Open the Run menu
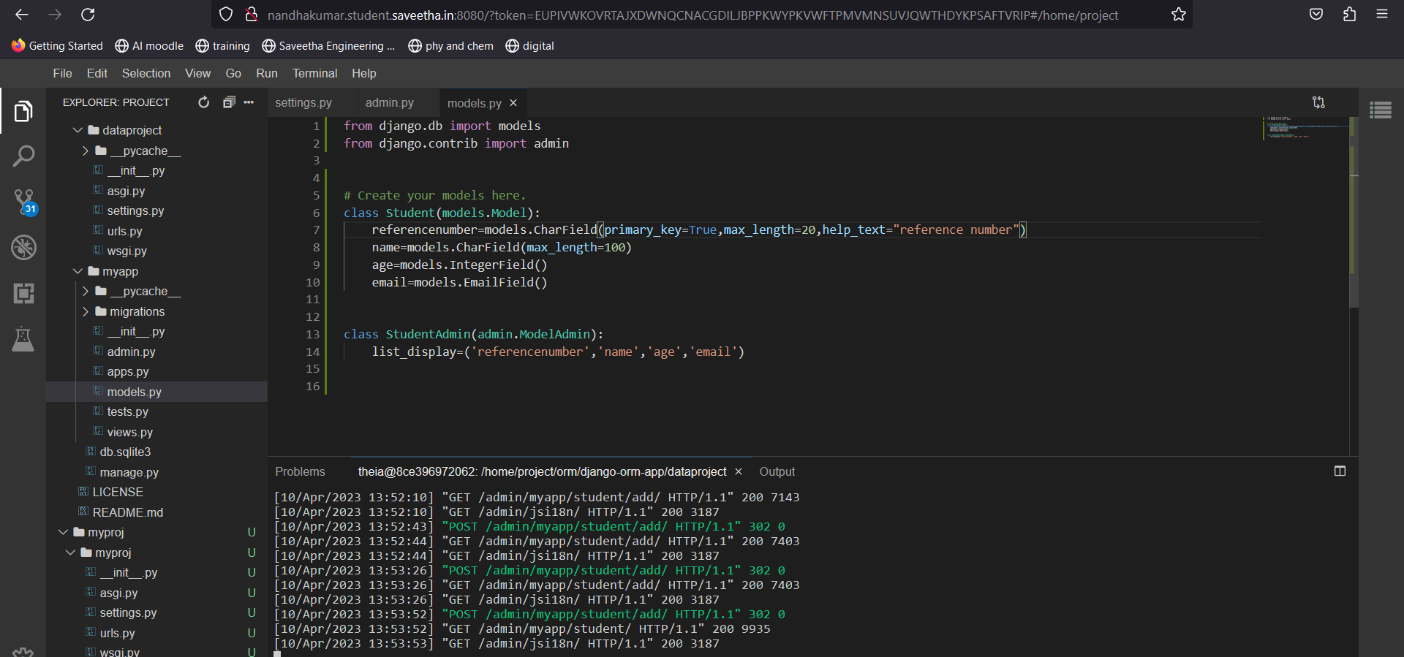Image resolution: width=1404 pixels, height=657 pixels. coord(267,73)
